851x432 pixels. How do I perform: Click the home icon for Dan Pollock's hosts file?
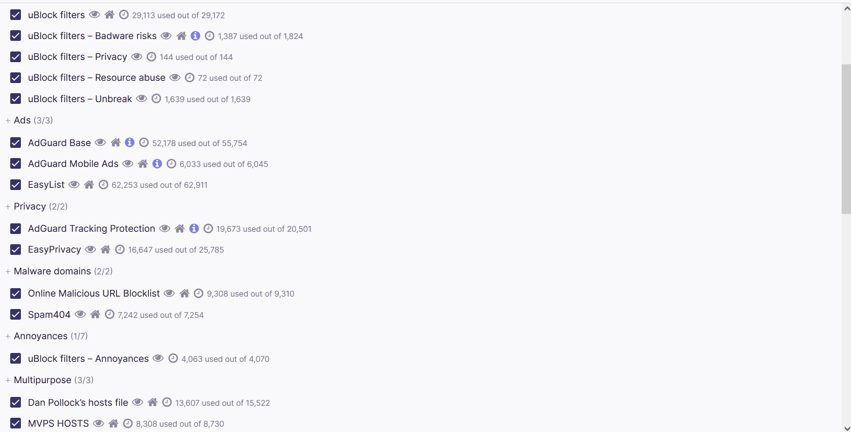point(153,402)
